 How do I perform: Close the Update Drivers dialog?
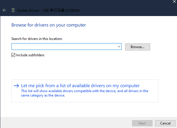174,1
